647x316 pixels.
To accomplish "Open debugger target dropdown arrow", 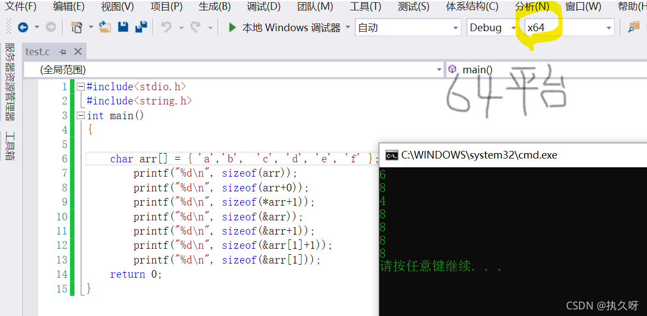I will [348, 27].
